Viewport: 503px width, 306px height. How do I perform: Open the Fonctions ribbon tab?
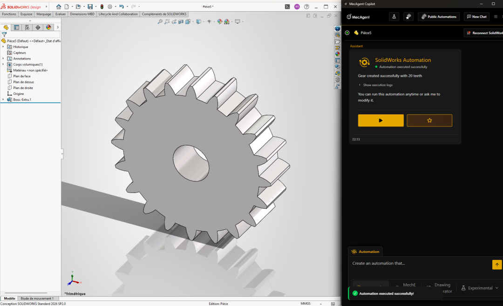click(9, 14)
